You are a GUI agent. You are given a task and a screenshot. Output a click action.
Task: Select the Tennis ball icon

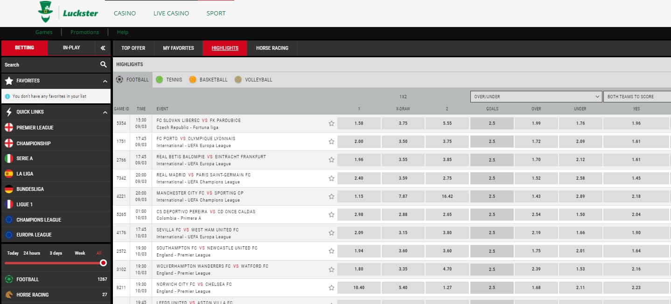[x=160, y=80]
